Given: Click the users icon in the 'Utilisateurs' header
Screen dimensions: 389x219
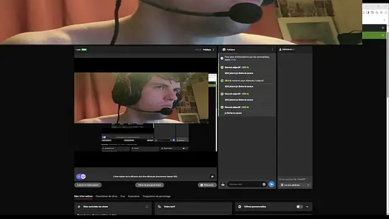Looking at the screenshot, I should [280, 49].
